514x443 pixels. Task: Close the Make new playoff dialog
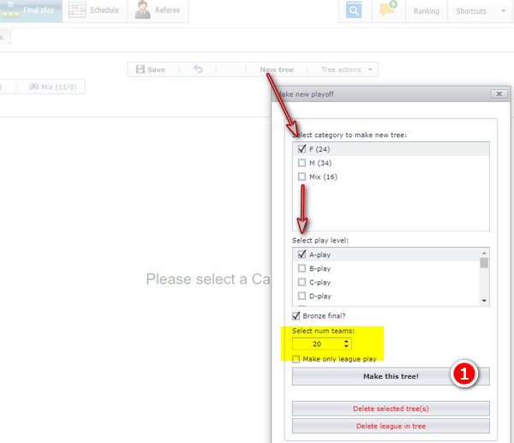click(x=499, y=94)
